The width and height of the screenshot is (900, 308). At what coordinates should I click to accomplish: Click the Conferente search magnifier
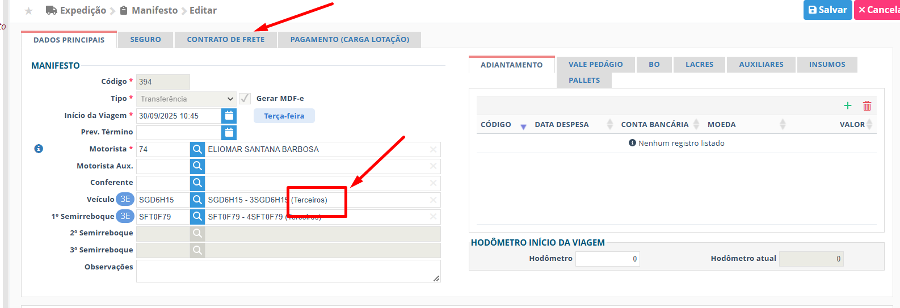[197, 183]
